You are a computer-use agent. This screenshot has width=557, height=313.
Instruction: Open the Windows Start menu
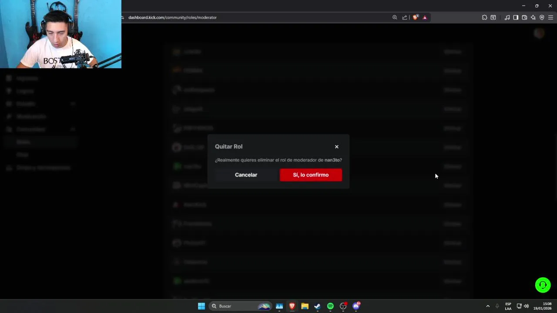(201, 306)
